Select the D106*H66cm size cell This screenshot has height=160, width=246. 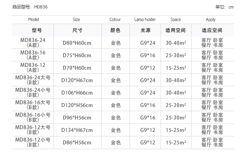coord(77,93)
